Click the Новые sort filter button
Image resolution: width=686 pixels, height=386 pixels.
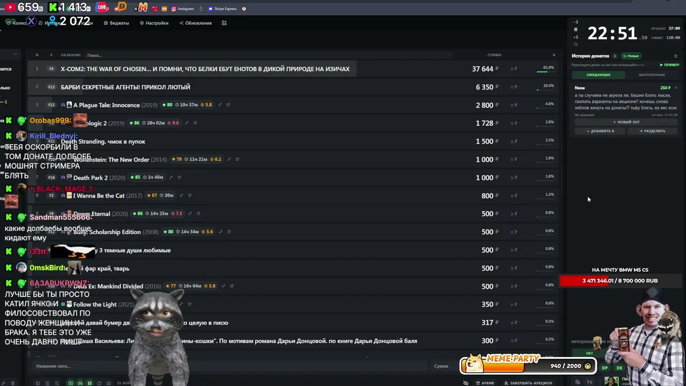(x=631, y=56)
